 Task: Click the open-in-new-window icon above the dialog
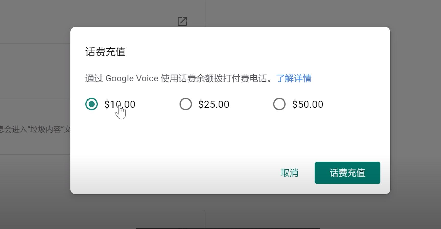[x=182, y=21]
